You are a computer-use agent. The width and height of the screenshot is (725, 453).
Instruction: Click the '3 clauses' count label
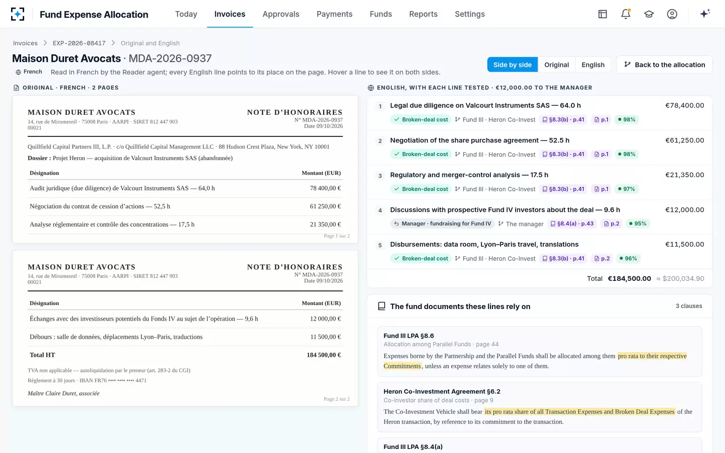tap(689, 306)
